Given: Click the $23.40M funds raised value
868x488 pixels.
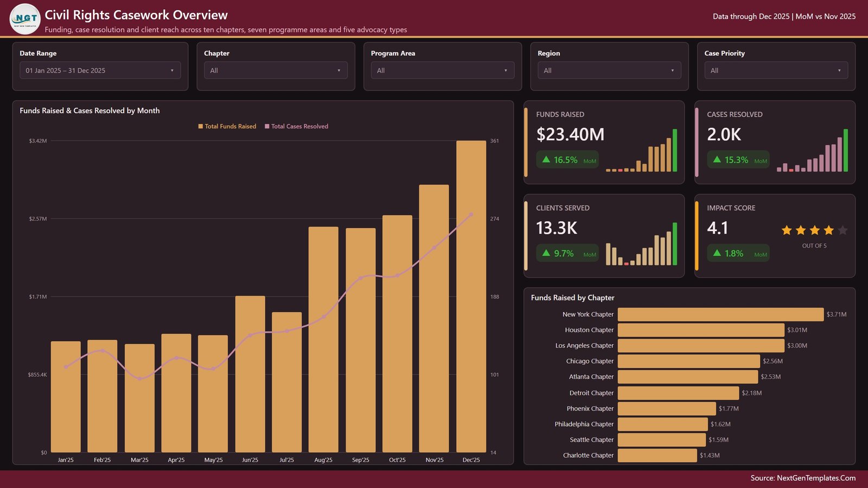Looking at the screenshot, I should click(x=570, y=134).
